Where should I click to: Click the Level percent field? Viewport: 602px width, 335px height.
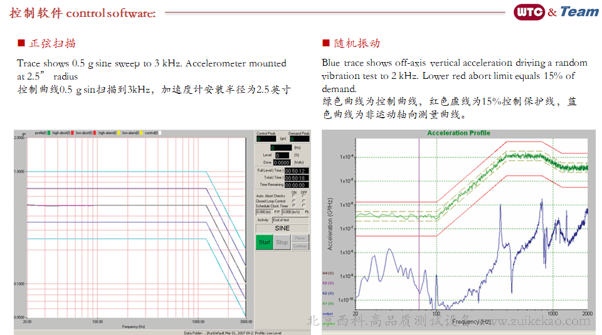coord(282,155)
